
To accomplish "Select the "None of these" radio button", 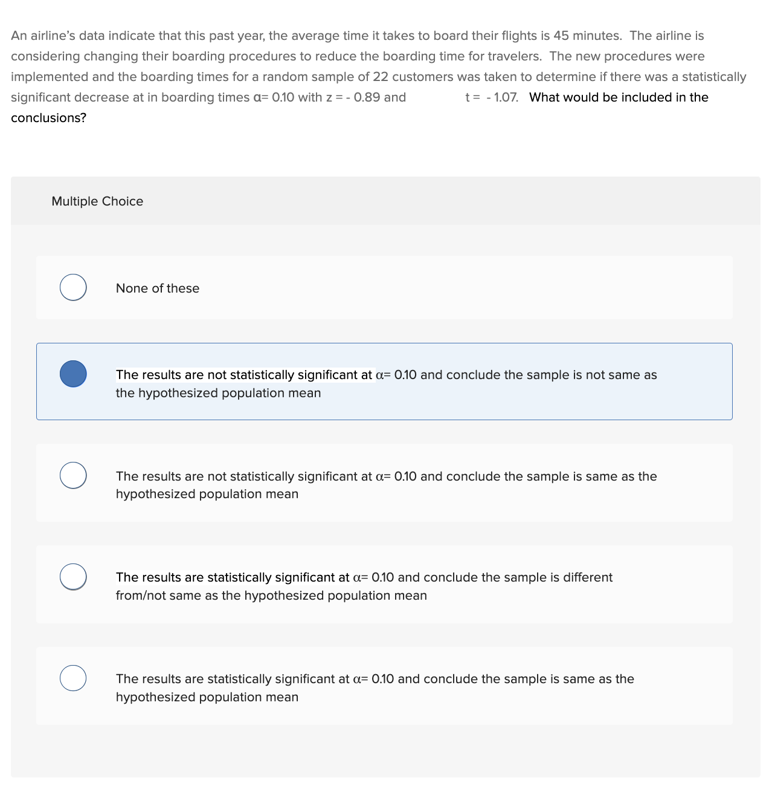I will click(x=72, y=287).
